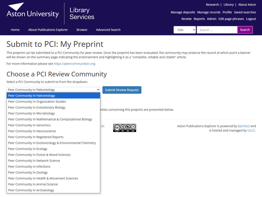Go to Home in navigation bar
Image resolution: width=262 pixels, height=197 pixels.
[x=15, y=30]
